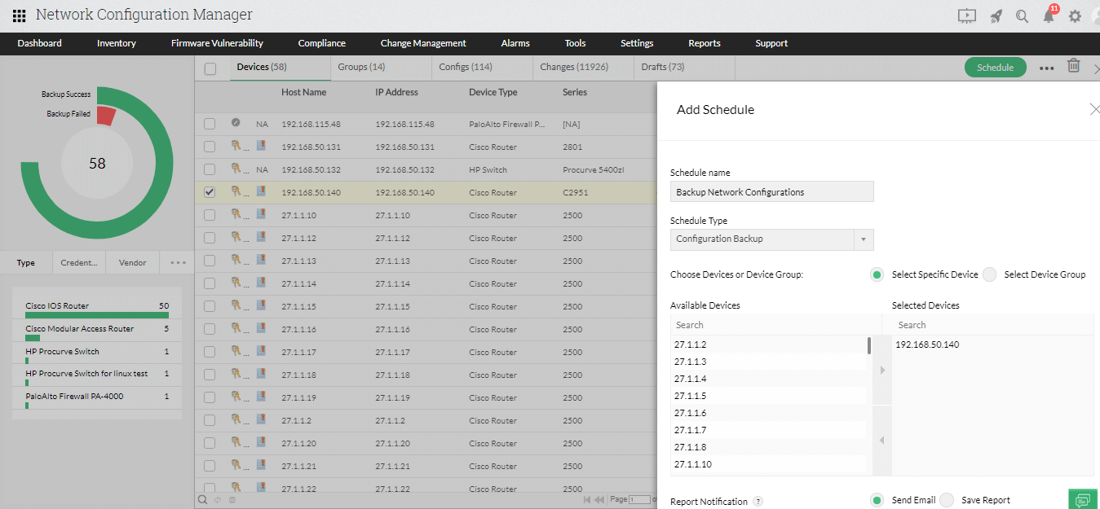The width and height of the screenshot is (1100, 509).
Task: Open the settings gear icon
Action: pyautogui.click(x=1075, y=15)
